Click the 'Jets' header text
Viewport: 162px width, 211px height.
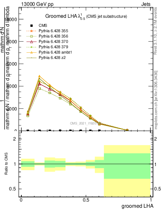146,4
